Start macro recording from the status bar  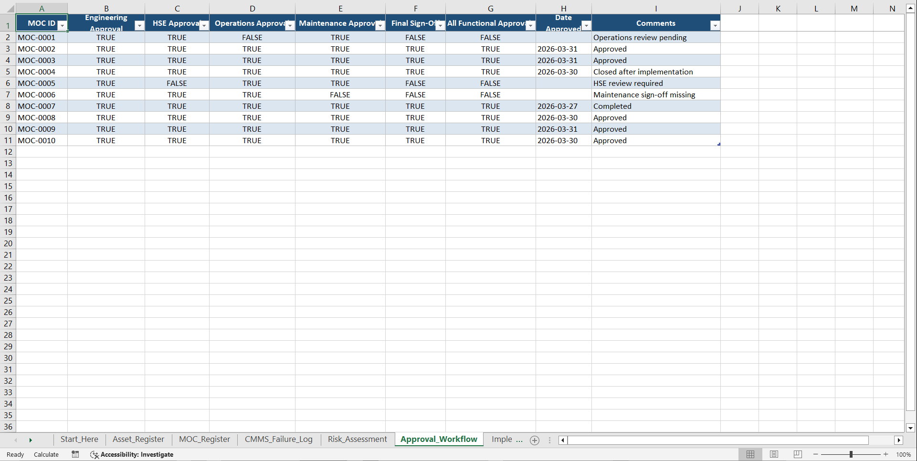75,454
